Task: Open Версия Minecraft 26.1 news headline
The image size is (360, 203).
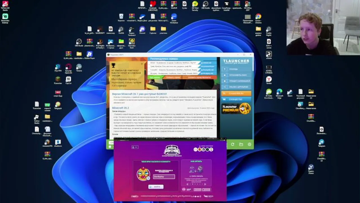Action: [x=139, y=94]
